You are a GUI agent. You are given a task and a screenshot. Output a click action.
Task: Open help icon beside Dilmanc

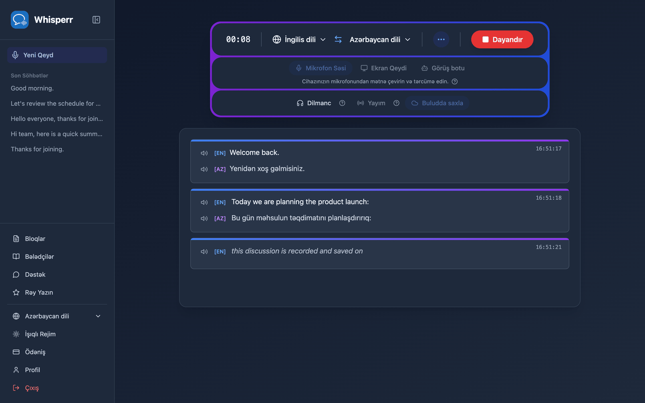[342, 103]
